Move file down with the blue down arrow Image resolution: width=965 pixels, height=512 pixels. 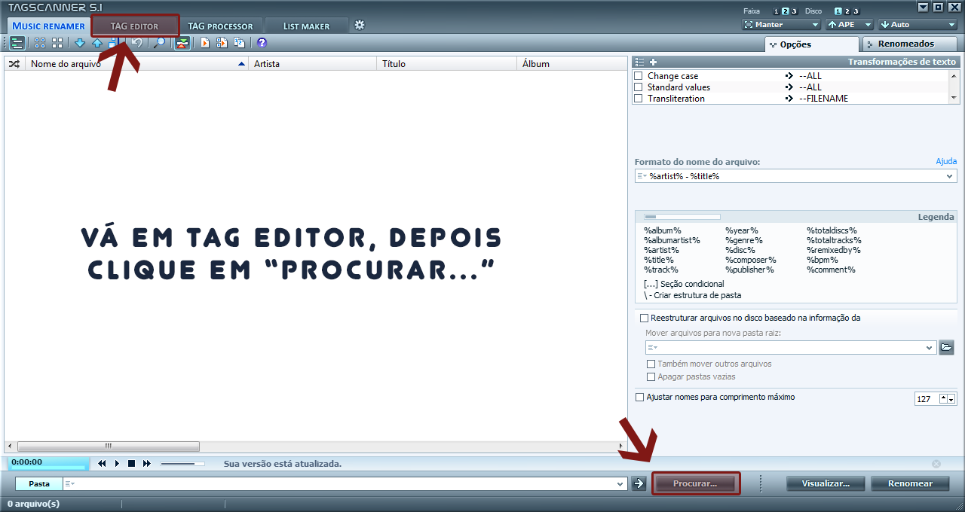79,43
